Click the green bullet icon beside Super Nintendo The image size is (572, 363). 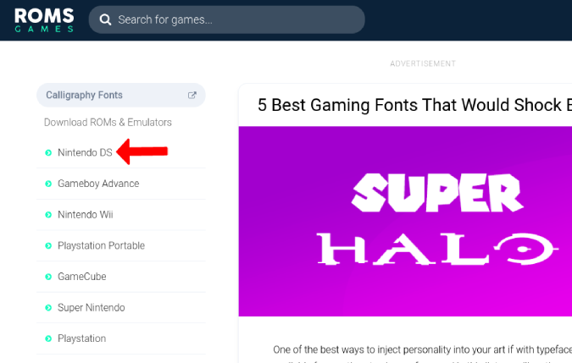(x=48, y=308)
